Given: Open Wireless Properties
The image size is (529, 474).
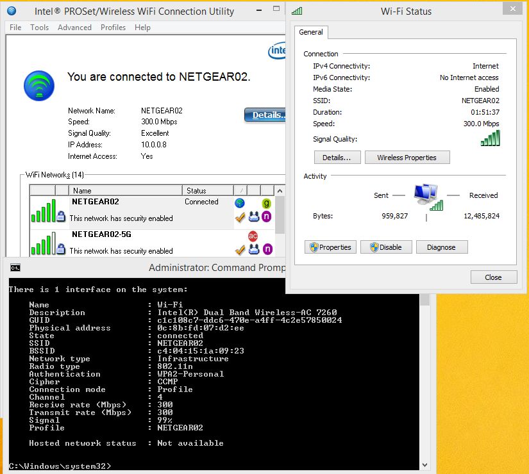Looking at the screenshot, I should (407, 158).
